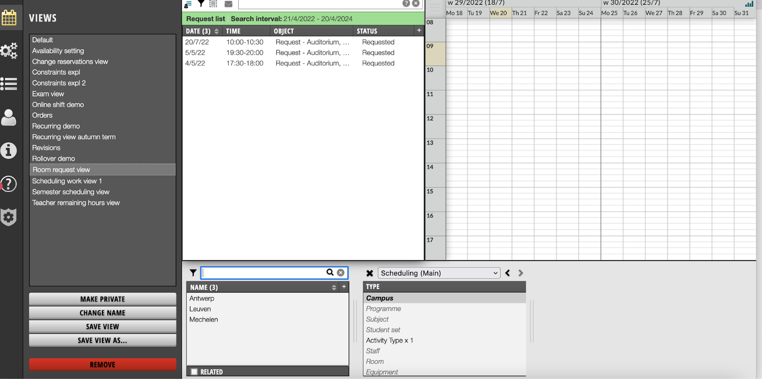Select the Recurring view autumn term
Viewport: 762px width, 379px height.
(x=102, y=137)
